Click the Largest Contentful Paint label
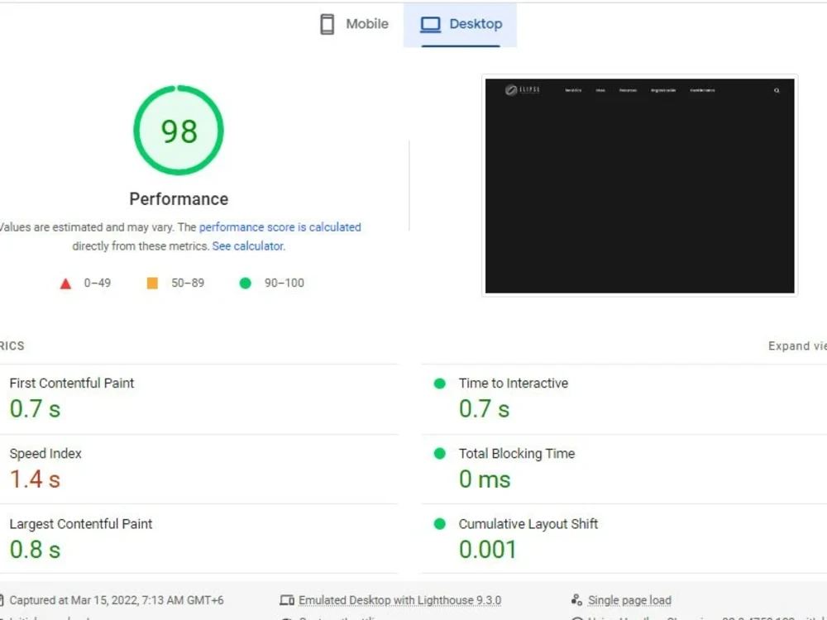This screenshot has height=620, width=827. pos(81,524)
